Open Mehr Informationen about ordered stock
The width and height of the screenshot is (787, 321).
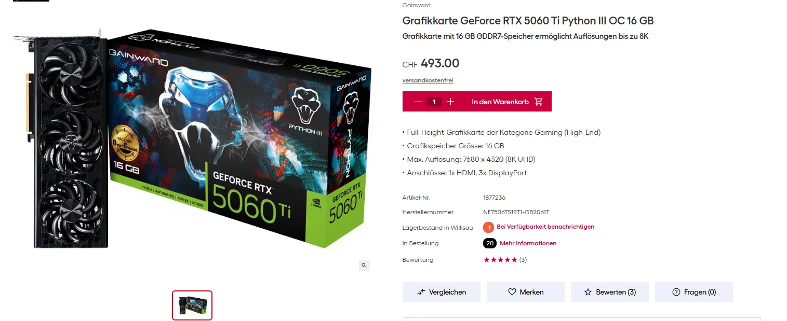528,243
